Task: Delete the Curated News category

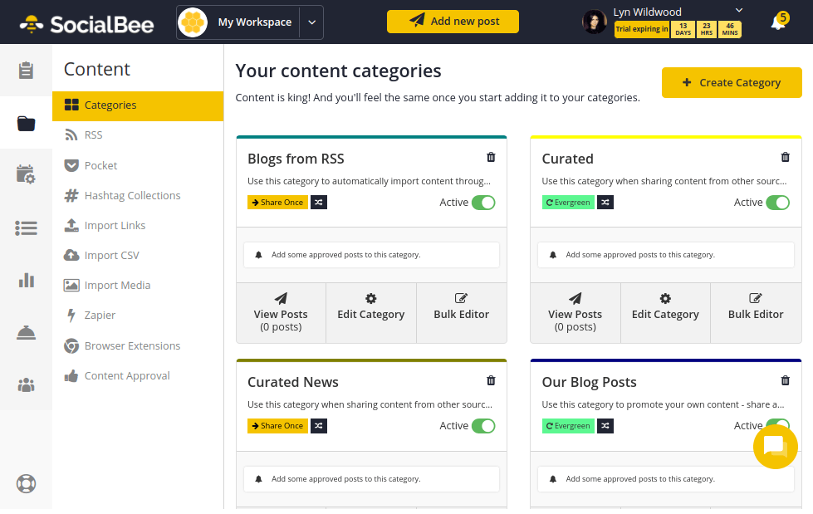Action: click(x=491, y=380)
